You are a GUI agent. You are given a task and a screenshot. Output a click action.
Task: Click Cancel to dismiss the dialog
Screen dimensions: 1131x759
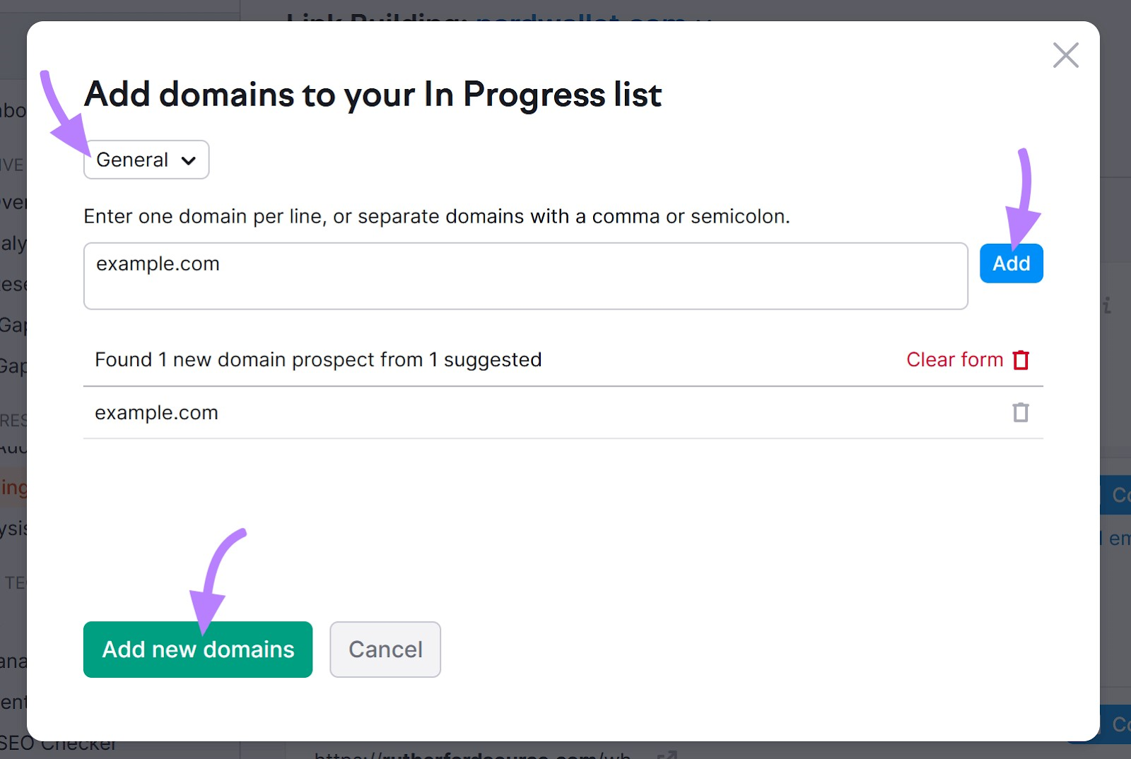click(385, 649)
